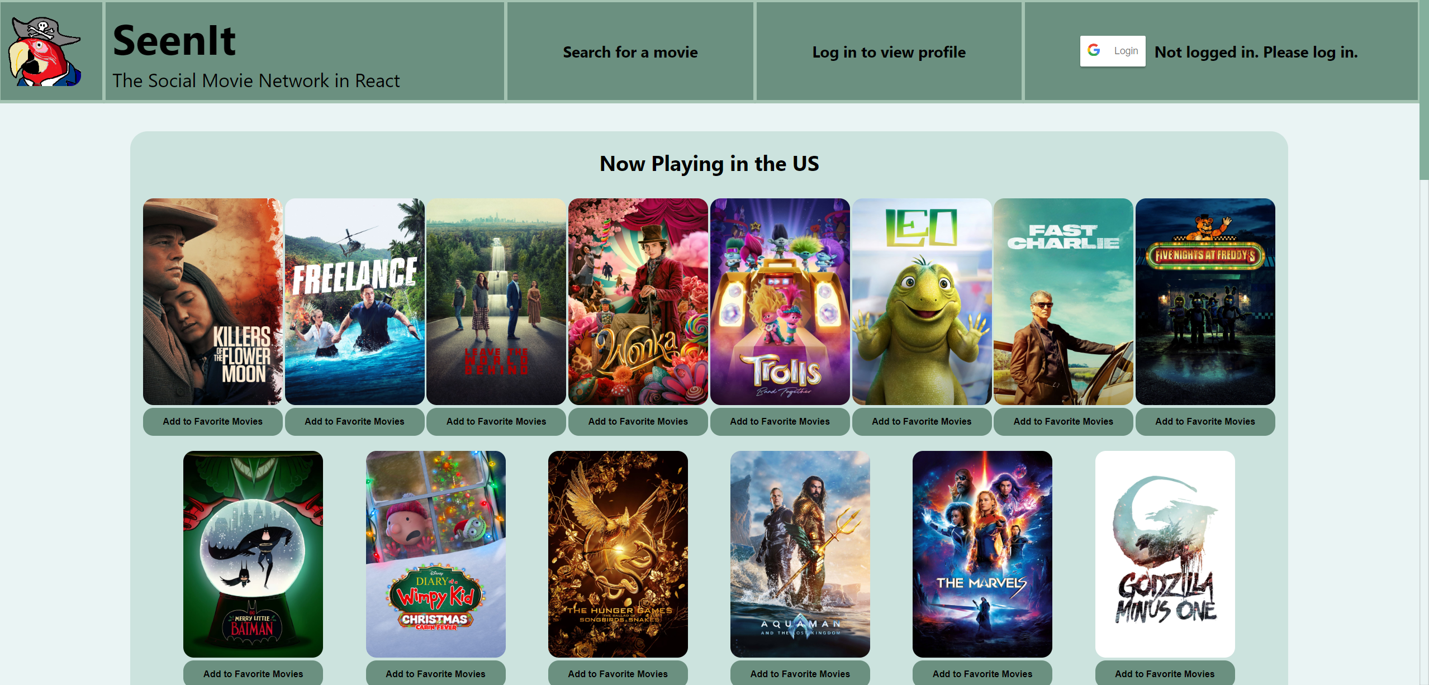Open Search for a movie
Screen dimensions: 1429x685
click(x=630, y=52)
